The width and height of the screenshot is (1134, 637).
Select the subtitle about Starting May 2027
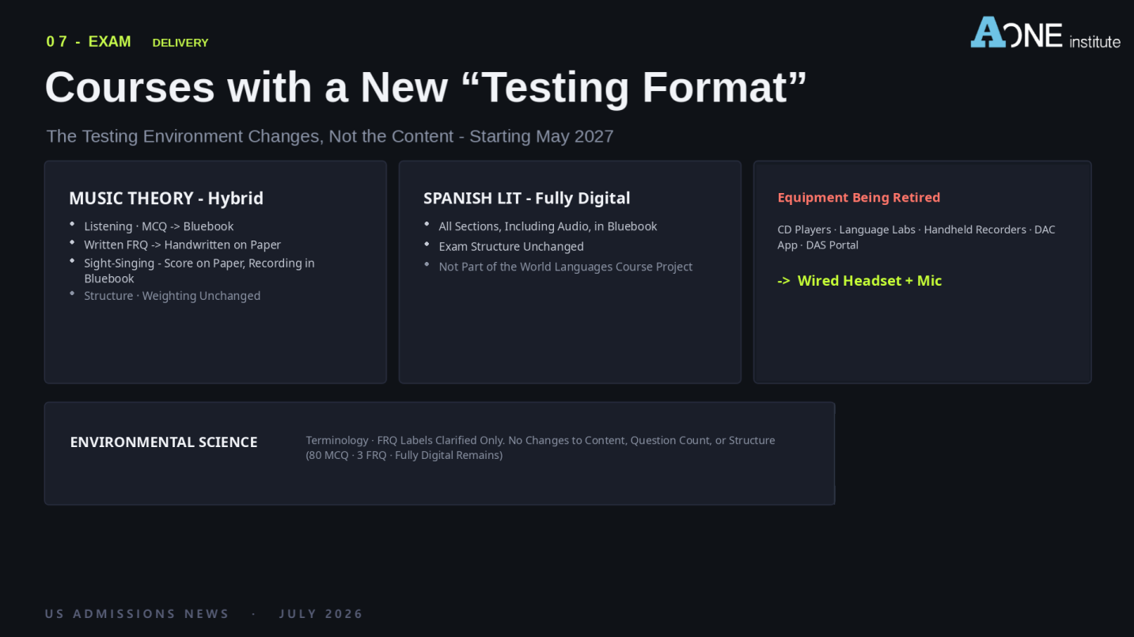click(330, 136)
